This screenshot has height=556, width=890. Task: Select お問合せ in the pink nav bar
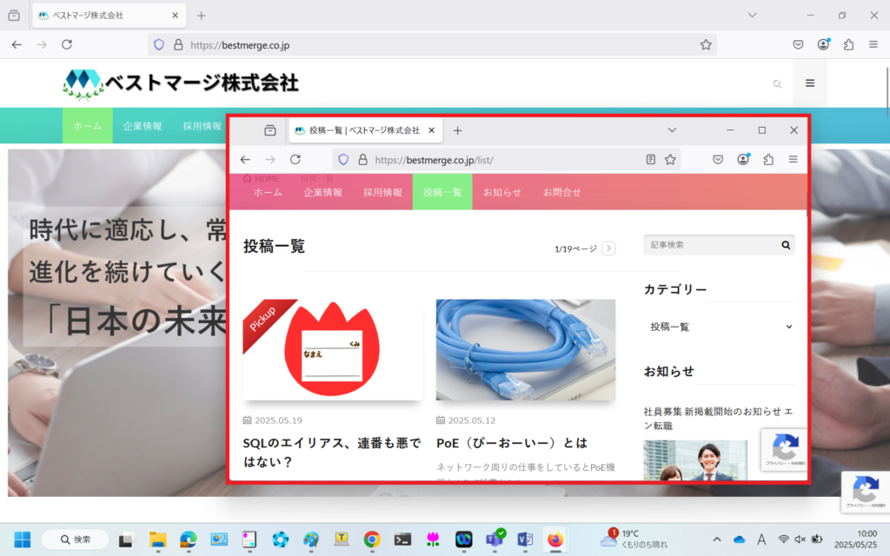(x=562, y=192)
